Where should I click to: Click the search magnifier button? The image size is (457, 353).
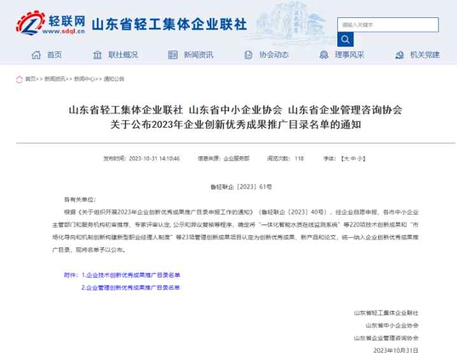345,39
